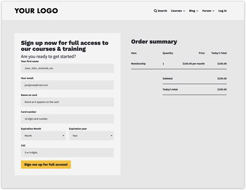Open the Blog dropdown chevron
The height and width of the screenshot is (190, 246).
click(x=197, y=11)
